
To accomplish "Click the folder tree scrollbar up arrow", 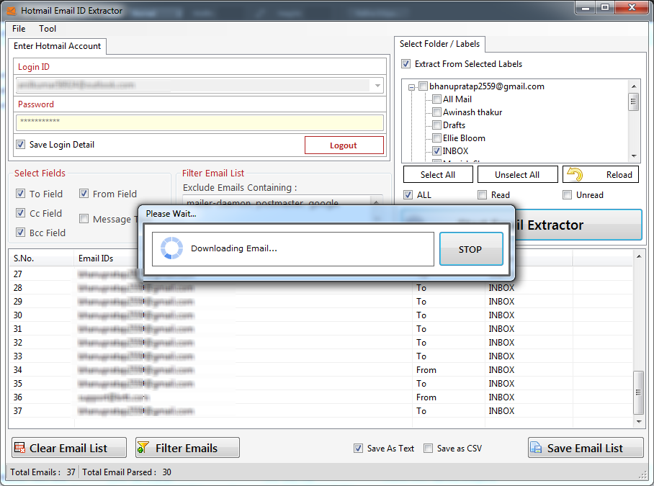I will 634,86.
